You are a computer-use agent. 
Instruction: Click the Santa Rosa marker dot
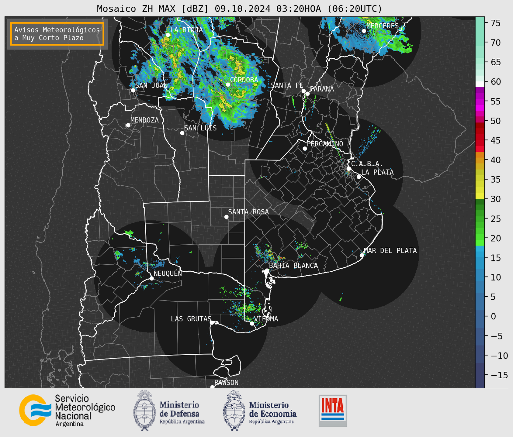pyautogui.click(x=226, y=217)
